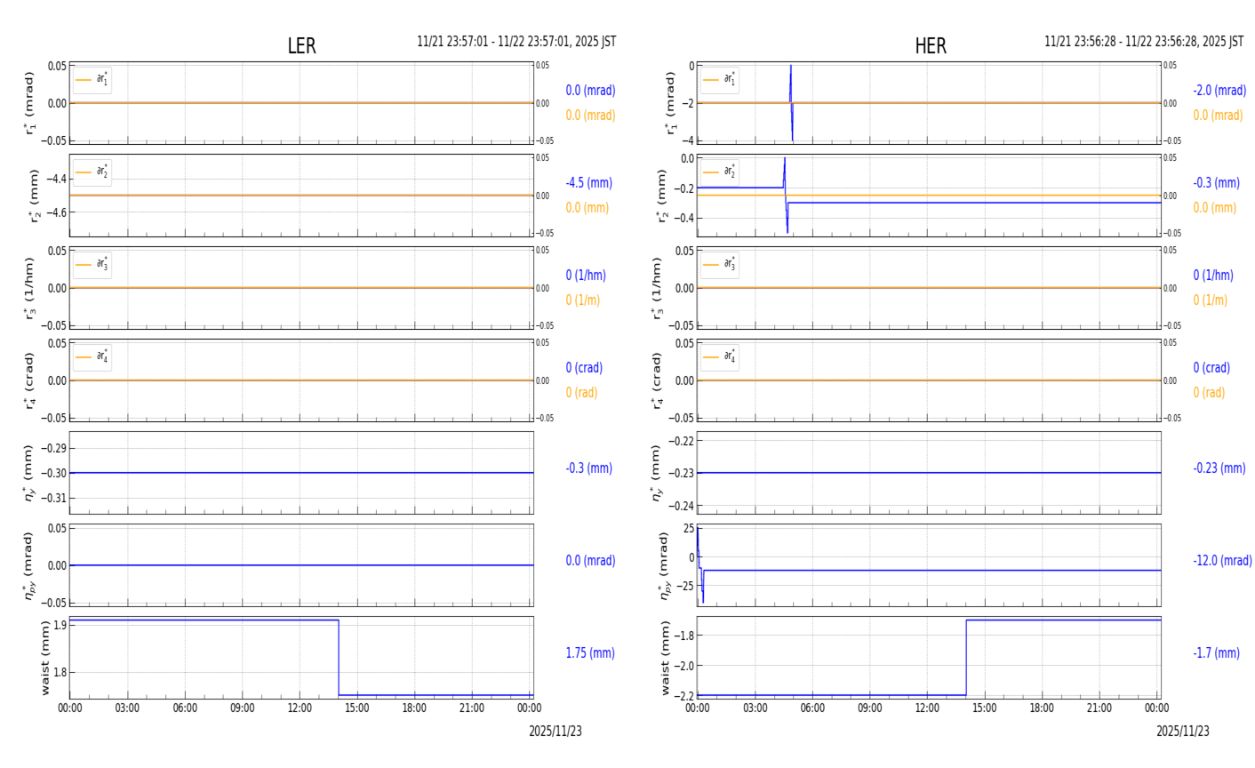Click the 06:00 time tick under LER waist plot
This screenshot has height=768, width=1255.
click(x=185, y=708)
